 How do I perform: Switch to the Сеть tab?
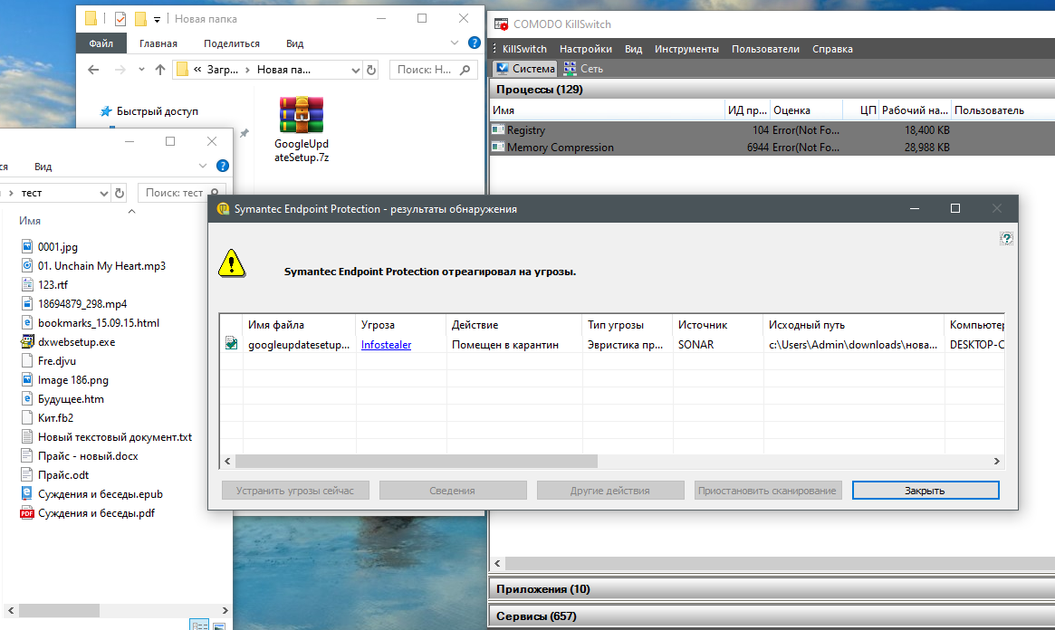(x=583, y=69)
